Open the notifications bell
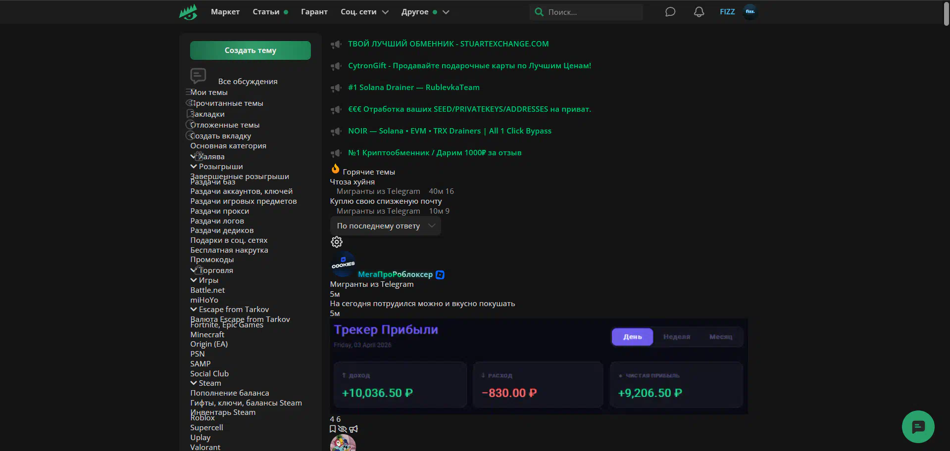 699,12
